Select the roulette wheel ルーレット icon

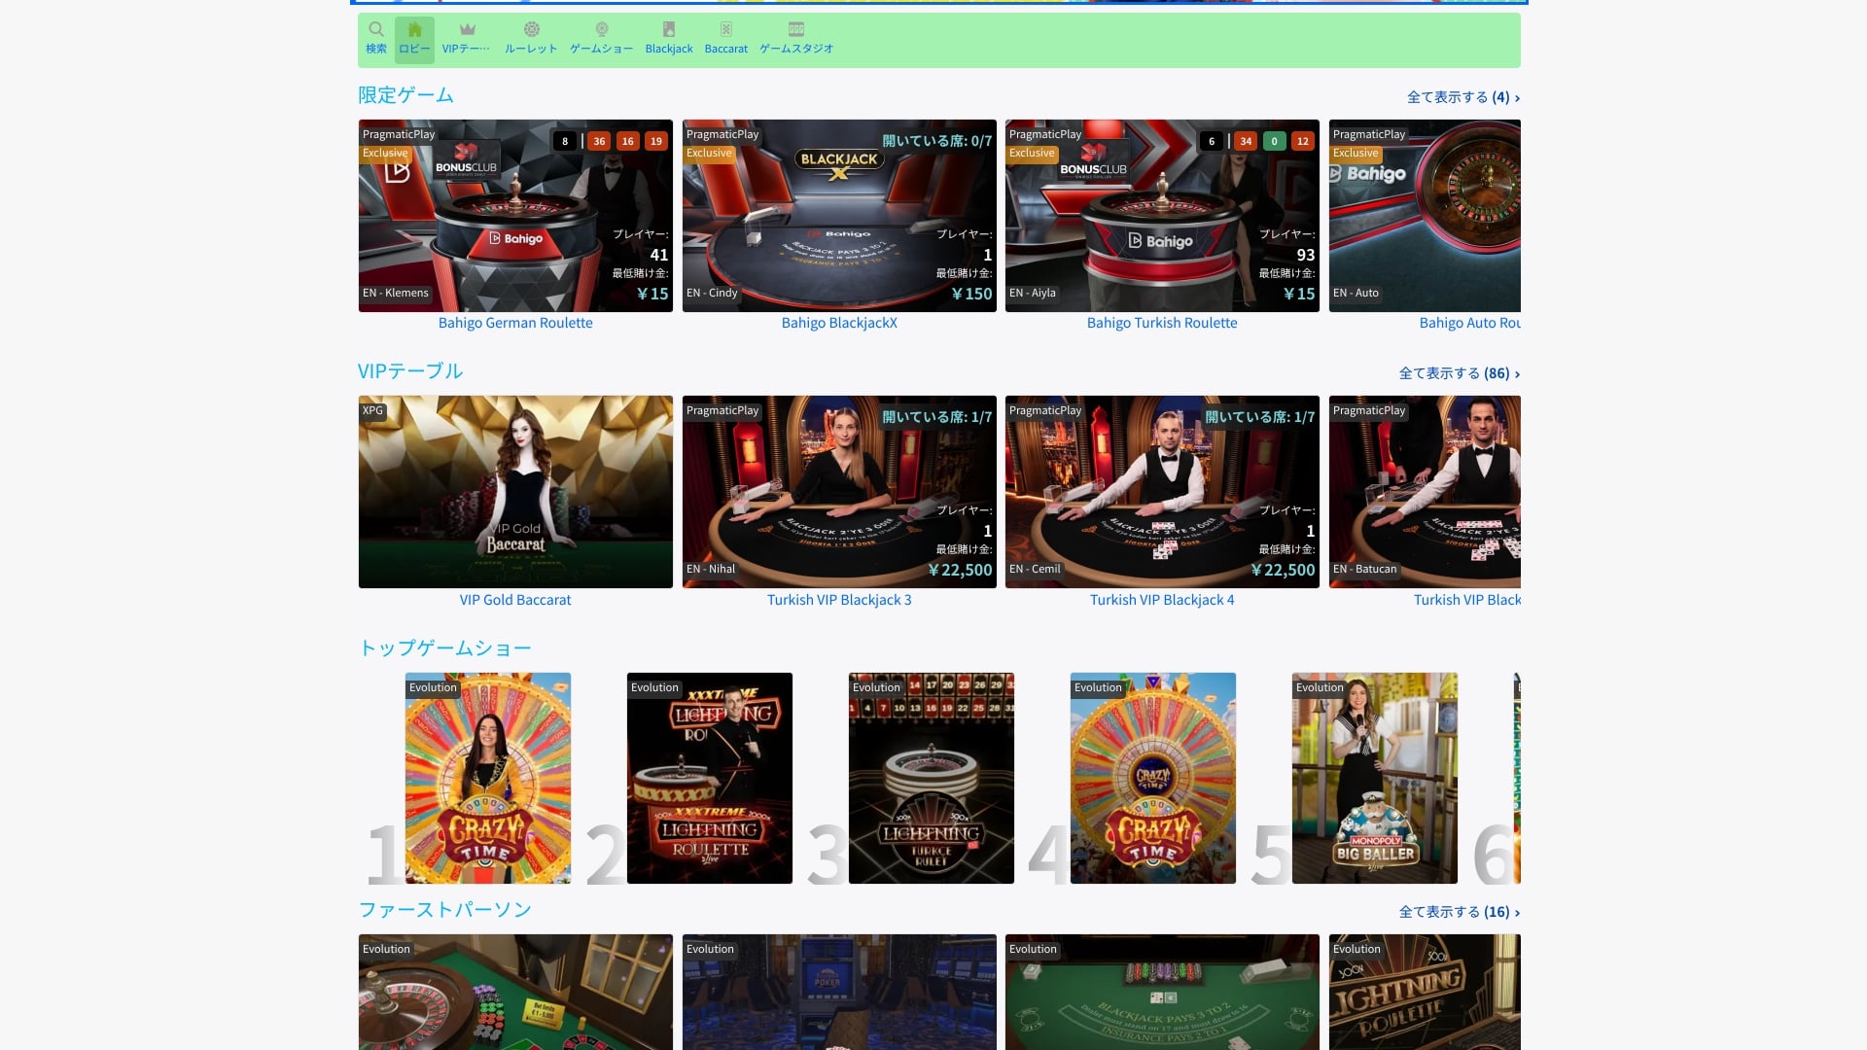(531, 29)
